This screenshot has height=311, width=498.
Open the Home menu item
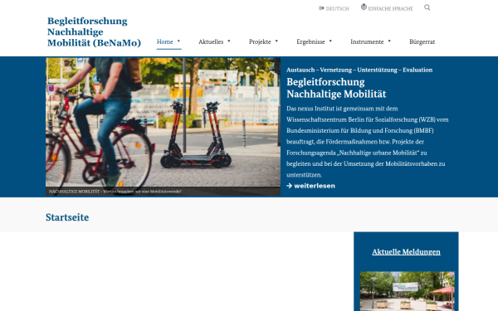tap(165, 41)
